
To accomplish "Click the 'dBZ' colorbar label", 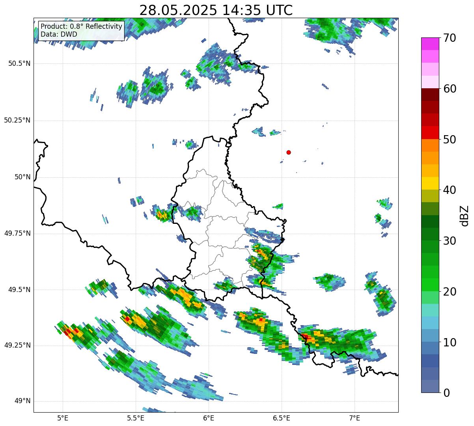I will click(x=465, y=216).
